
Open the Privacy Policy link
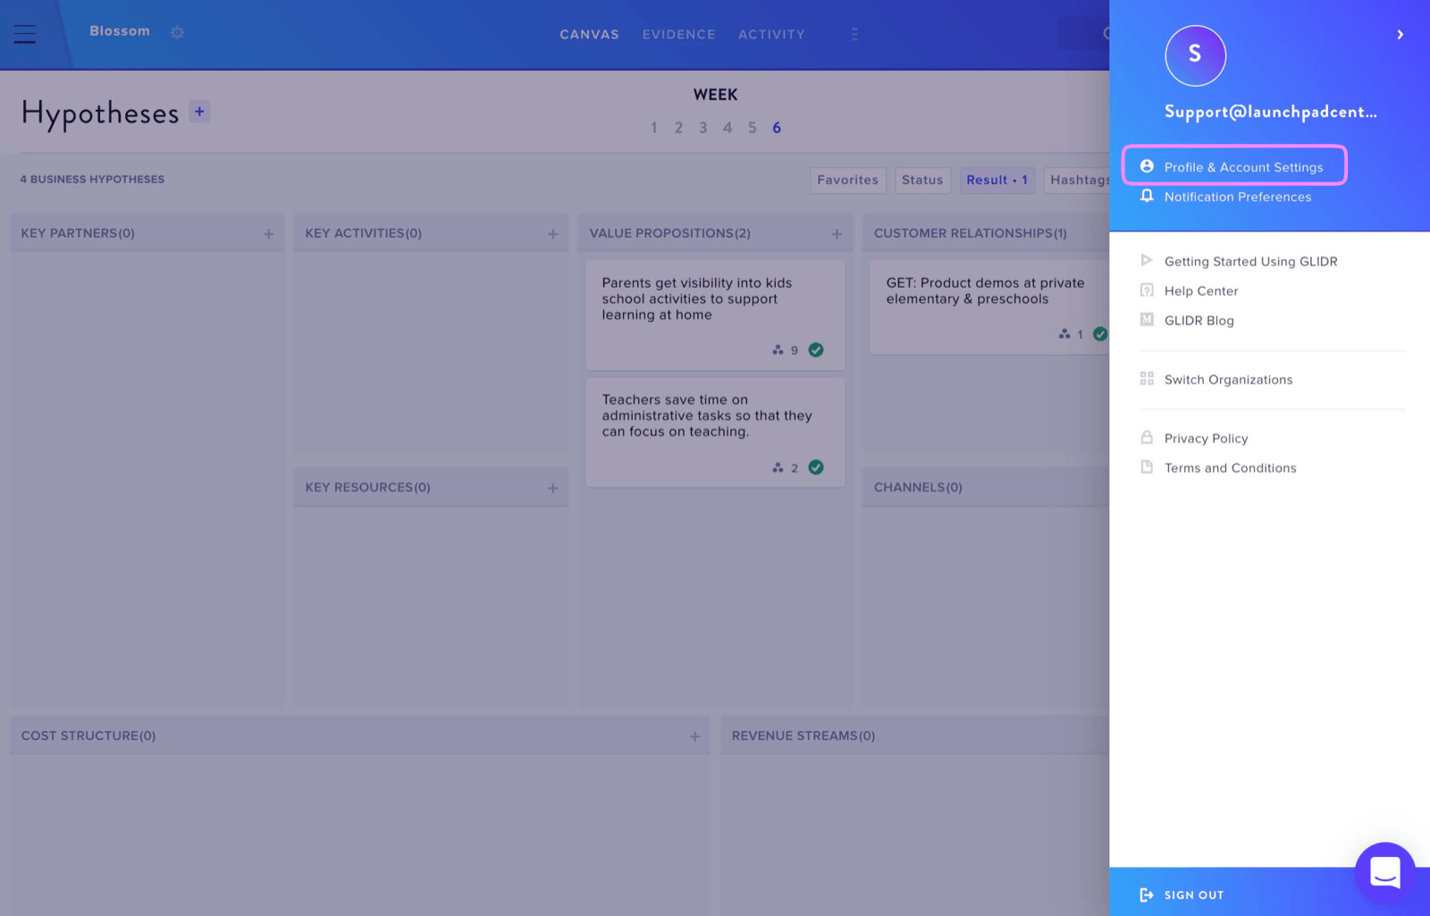tap(1206, 438)
